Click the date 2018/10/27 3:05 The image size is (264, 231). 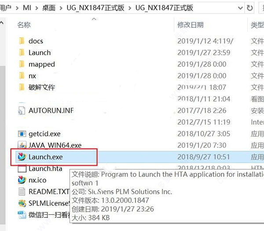[204, 134]
